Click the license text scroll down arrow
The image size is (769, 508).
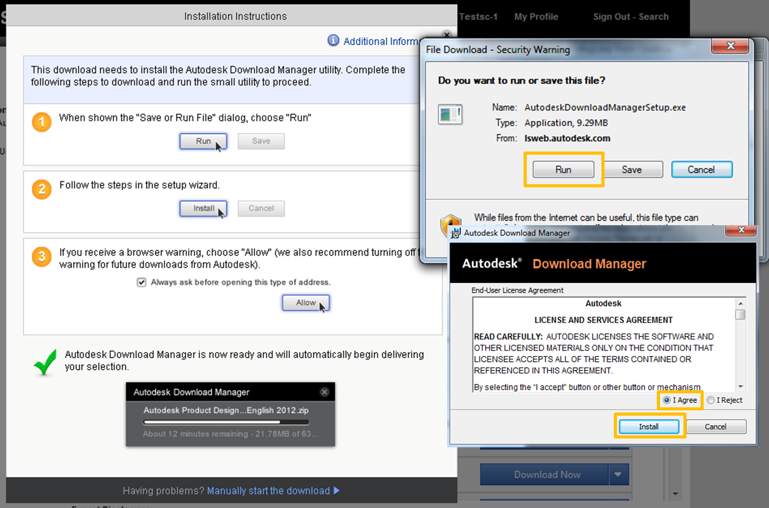pyautogui.click(x=740, y=387)
